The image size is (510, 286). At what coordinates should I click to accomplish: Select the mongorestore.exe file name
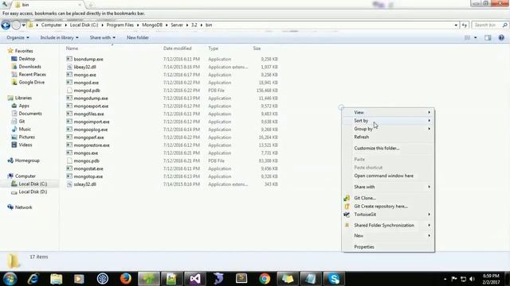coord(92,145)
